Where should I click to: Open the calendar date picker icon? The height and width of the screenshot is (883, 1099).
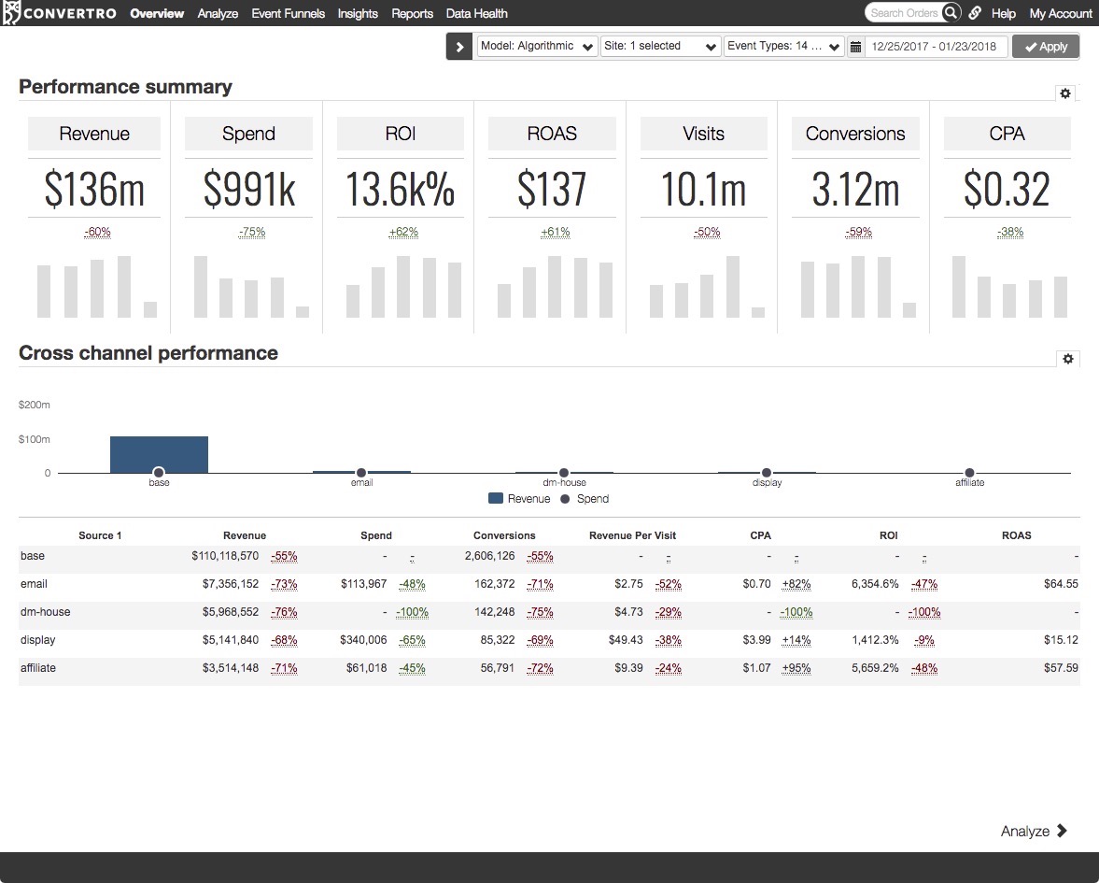click(856, 47)
